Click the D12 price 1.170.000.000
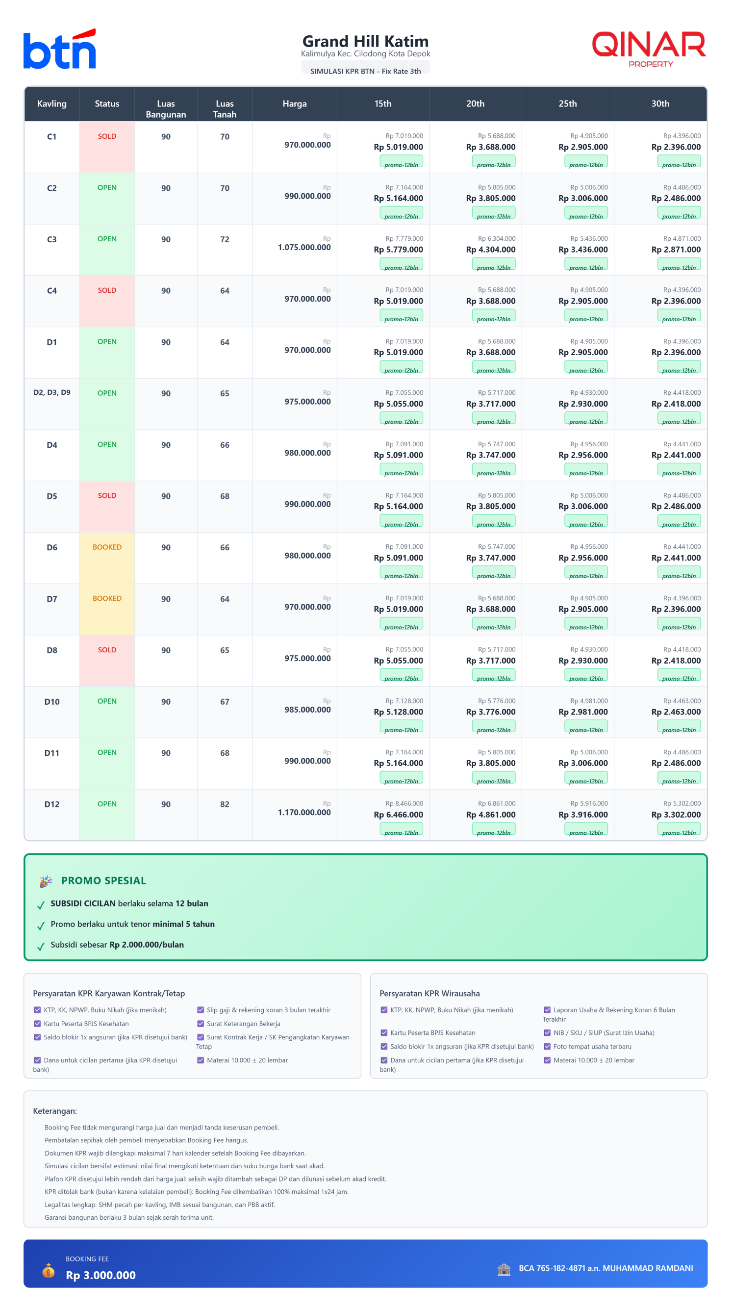The height and width of the screenshot is (1312, 732). [x=304, y=812]
